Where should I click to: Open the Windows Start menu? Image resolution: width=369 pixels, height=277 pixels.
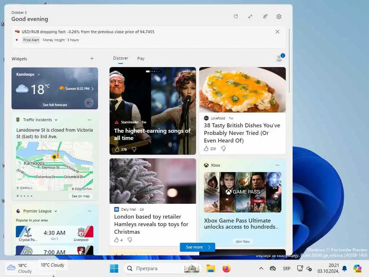click(x=114, y=268)
